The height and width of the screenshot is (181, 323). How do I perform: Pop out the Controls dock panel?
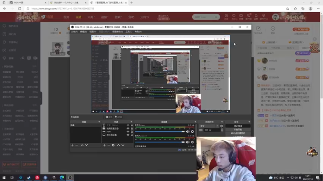[249, 122]
